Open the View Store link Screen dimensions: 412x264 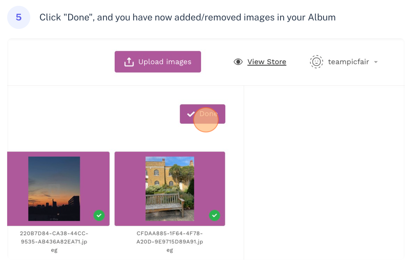pyautogui.click(x=267, y=62)
